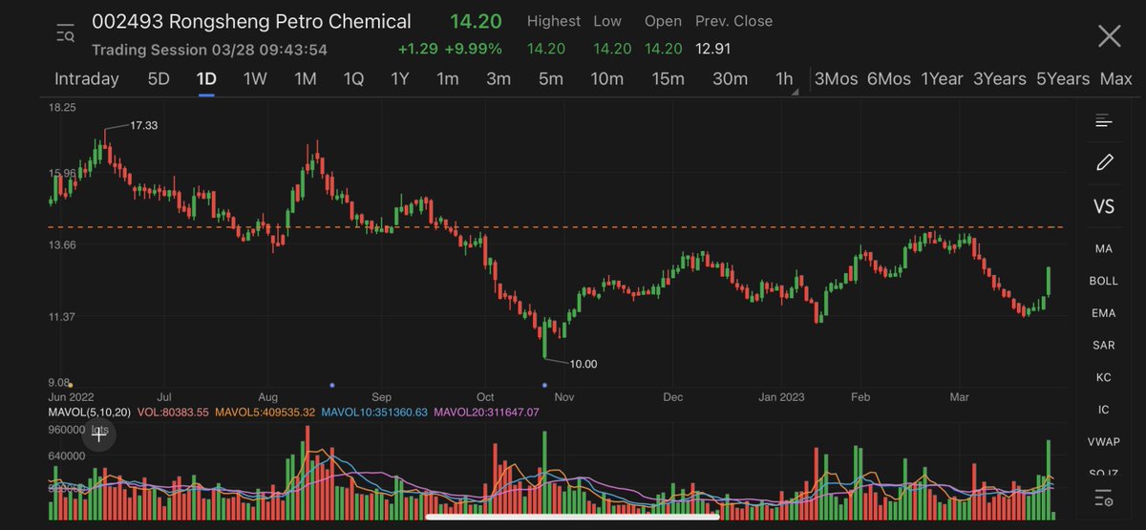
Task: Tap the current price 14.20
Action: 476,21
